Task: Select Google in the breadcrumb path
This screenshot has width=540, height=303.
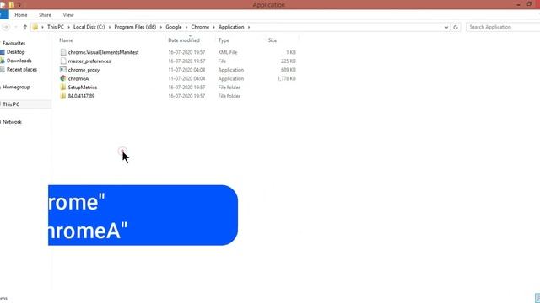Action: [x=173, y=27]
